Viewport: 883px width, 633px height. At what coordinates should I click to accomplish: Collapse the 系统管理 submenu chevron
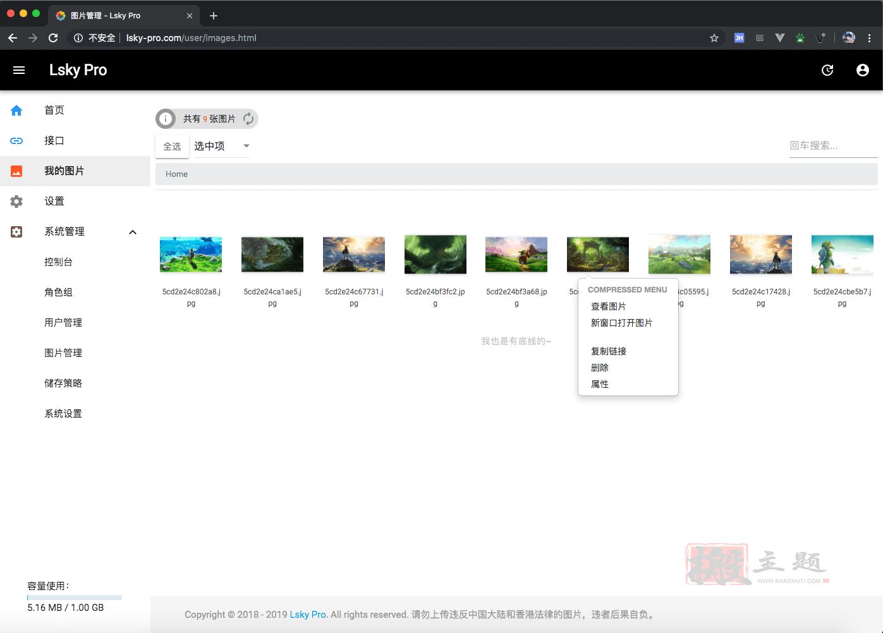coord(133,232)
